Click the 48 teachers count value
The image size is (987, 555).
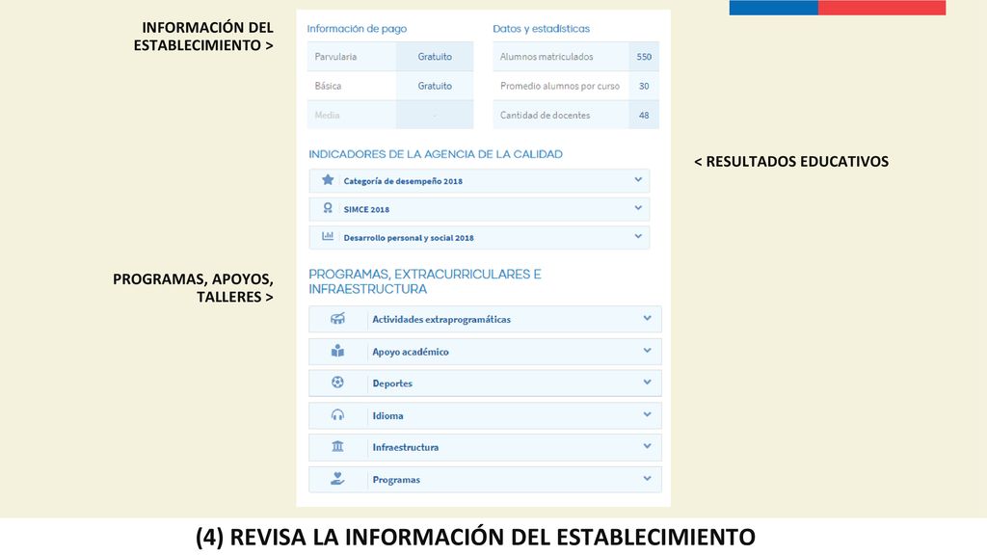(x=644, y=116)
